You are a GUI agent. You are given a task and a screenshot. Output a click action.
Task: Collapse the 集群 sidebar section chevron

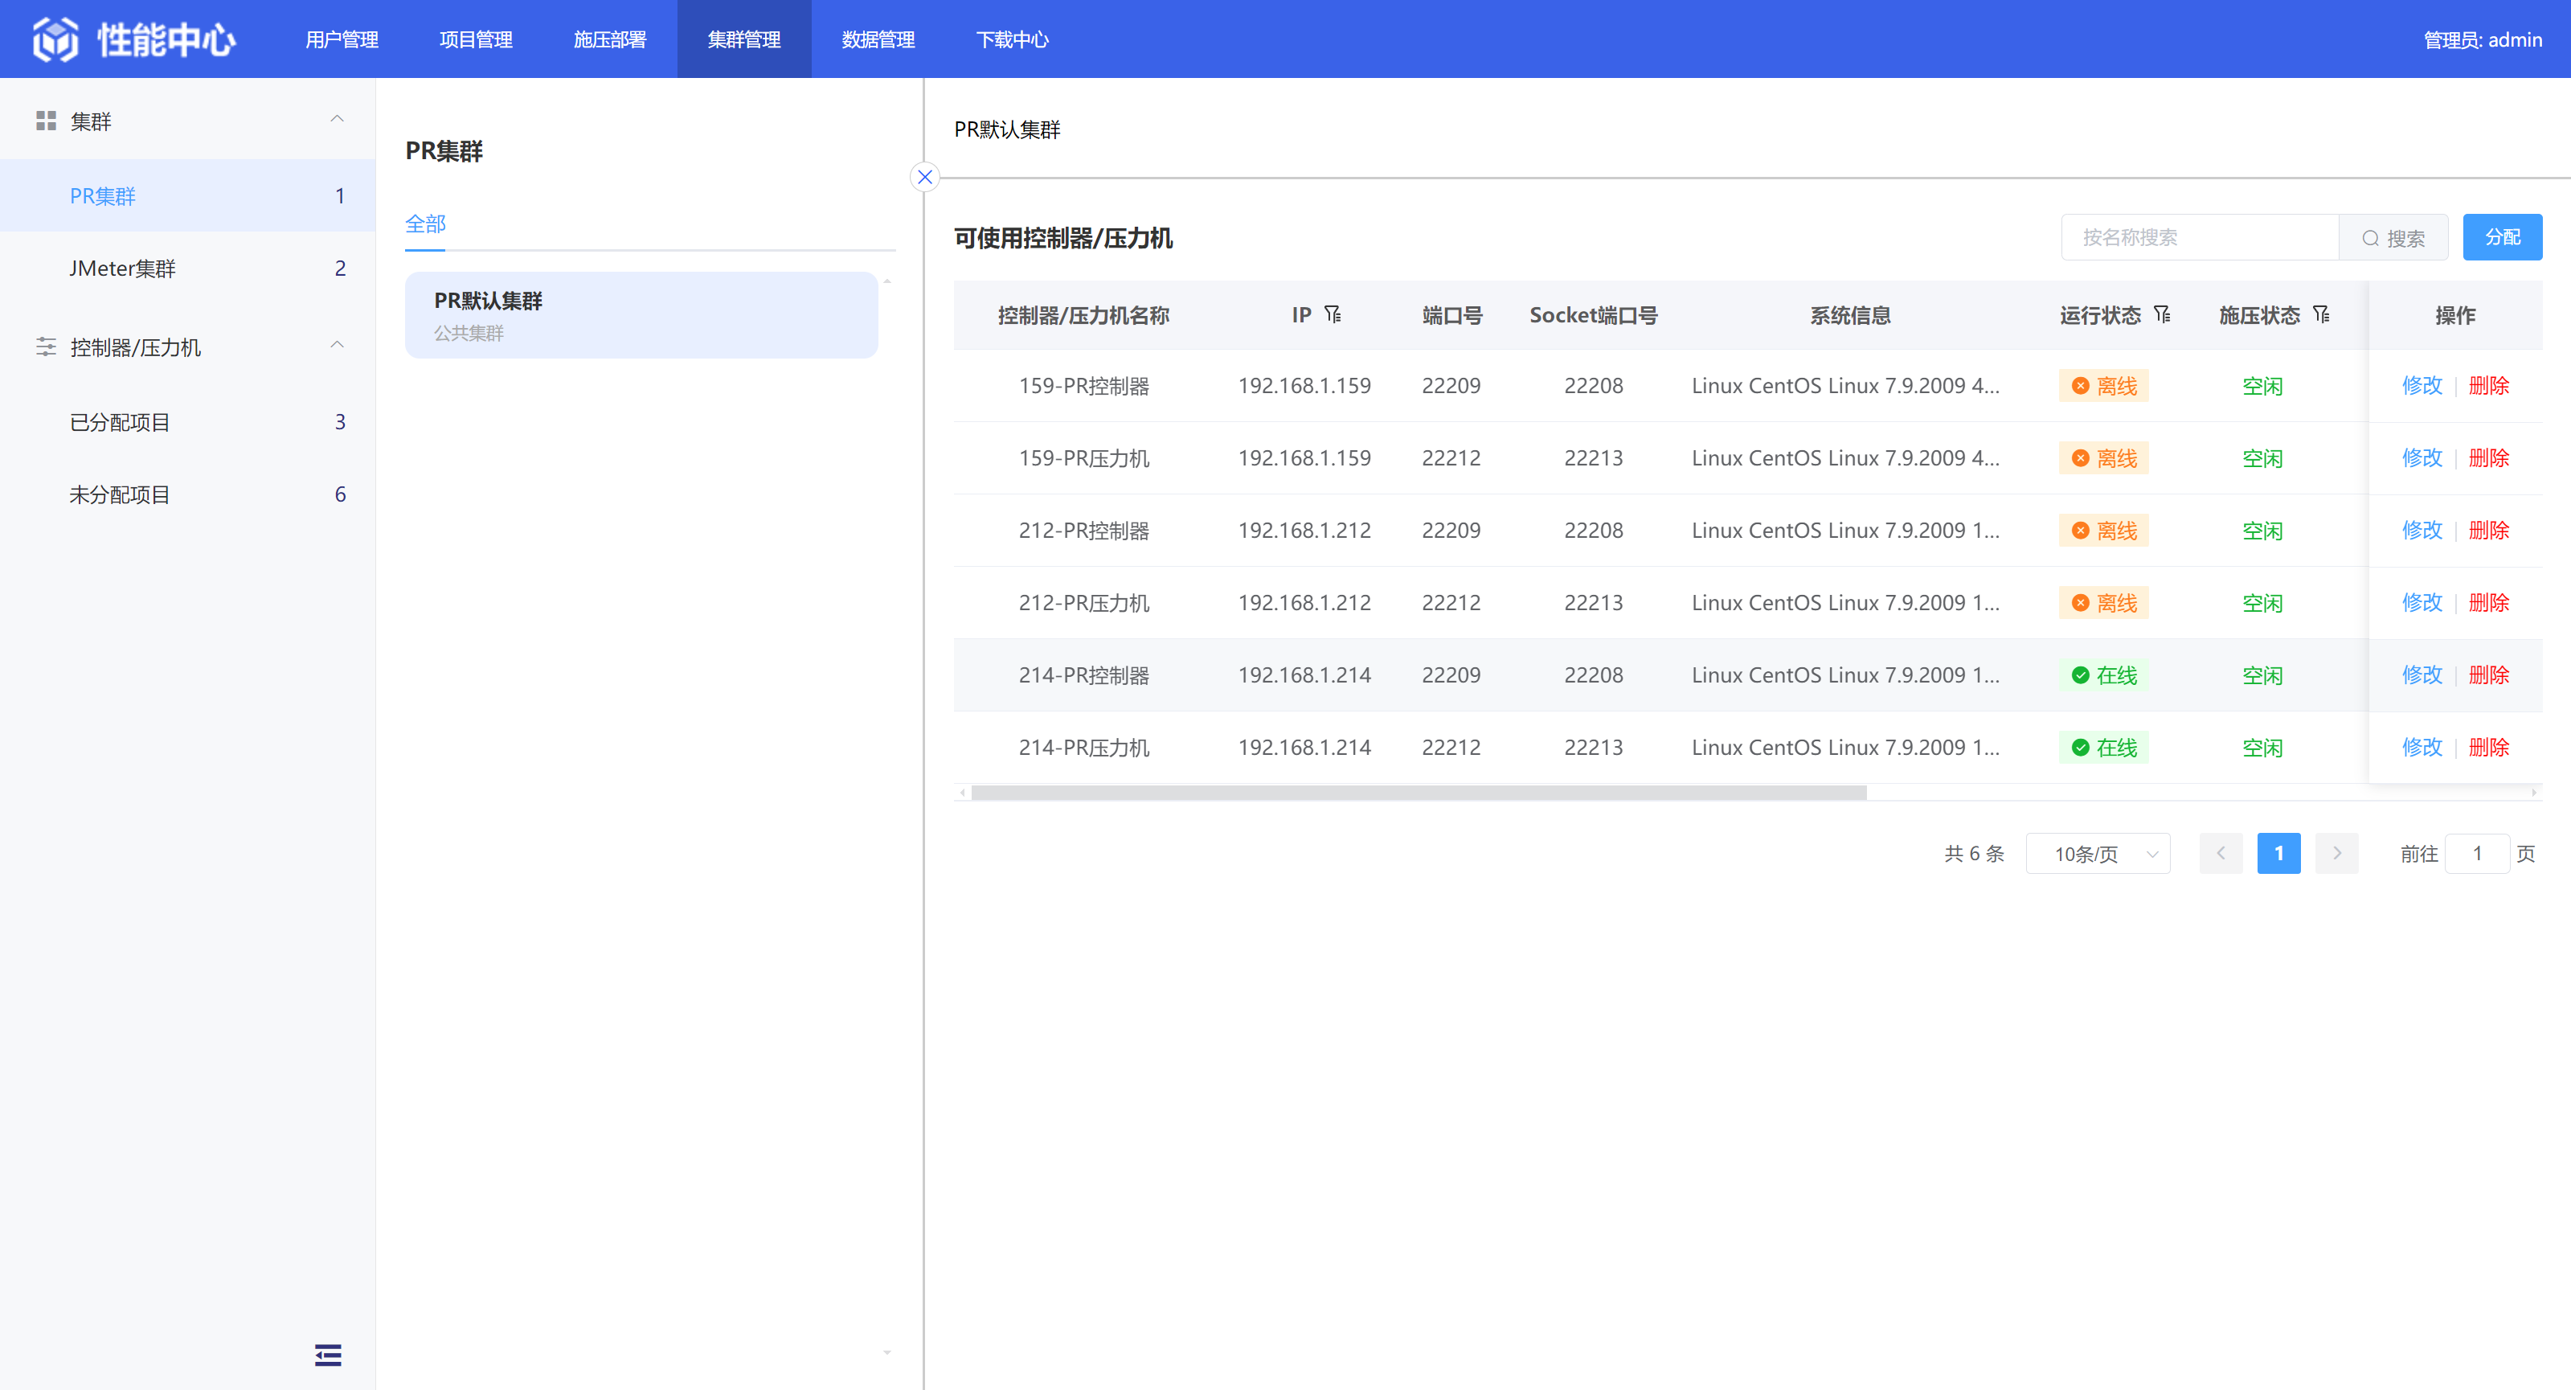338,119
